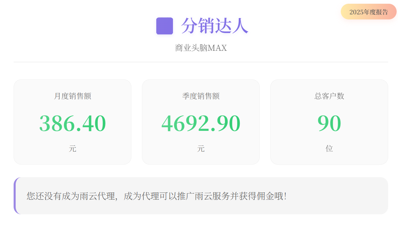398x245 pixels.
Task: Click the purple accent bar on notice
Action: pos(15,196)
